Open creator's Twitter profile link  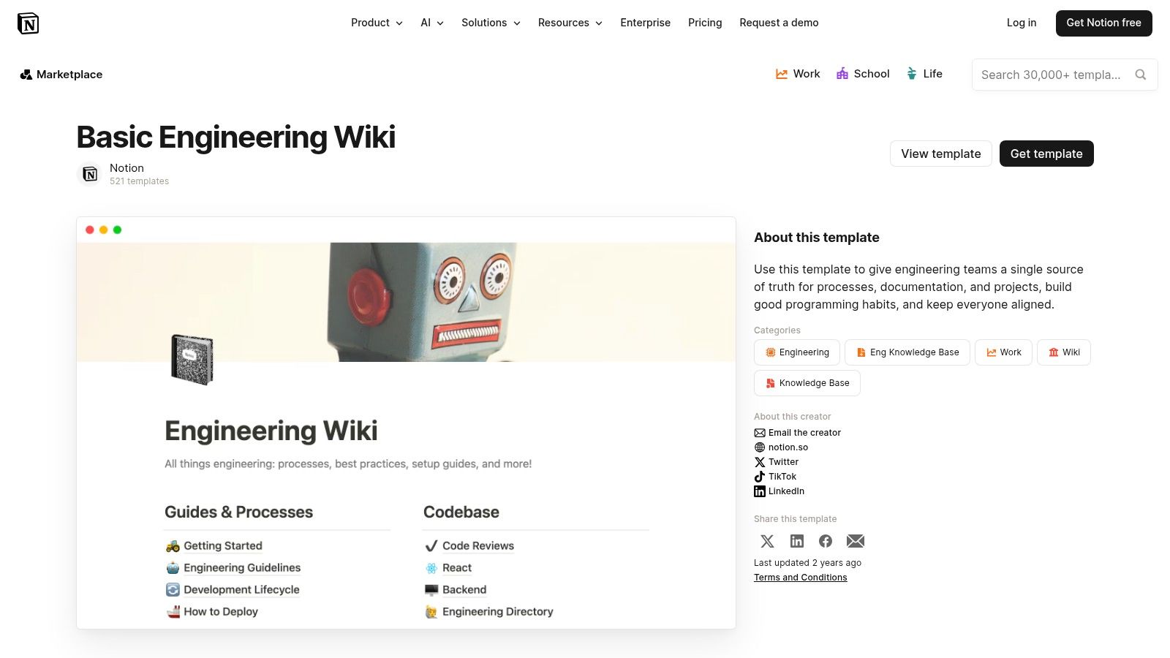pos(777,462)
